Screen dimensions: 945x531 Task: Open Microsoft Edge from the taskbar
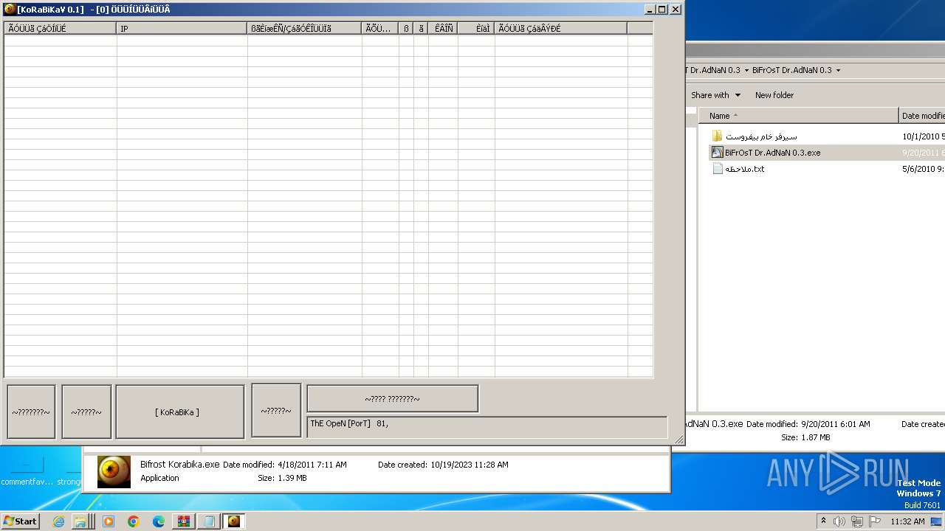pyautogui.click(x=159, y=521)
